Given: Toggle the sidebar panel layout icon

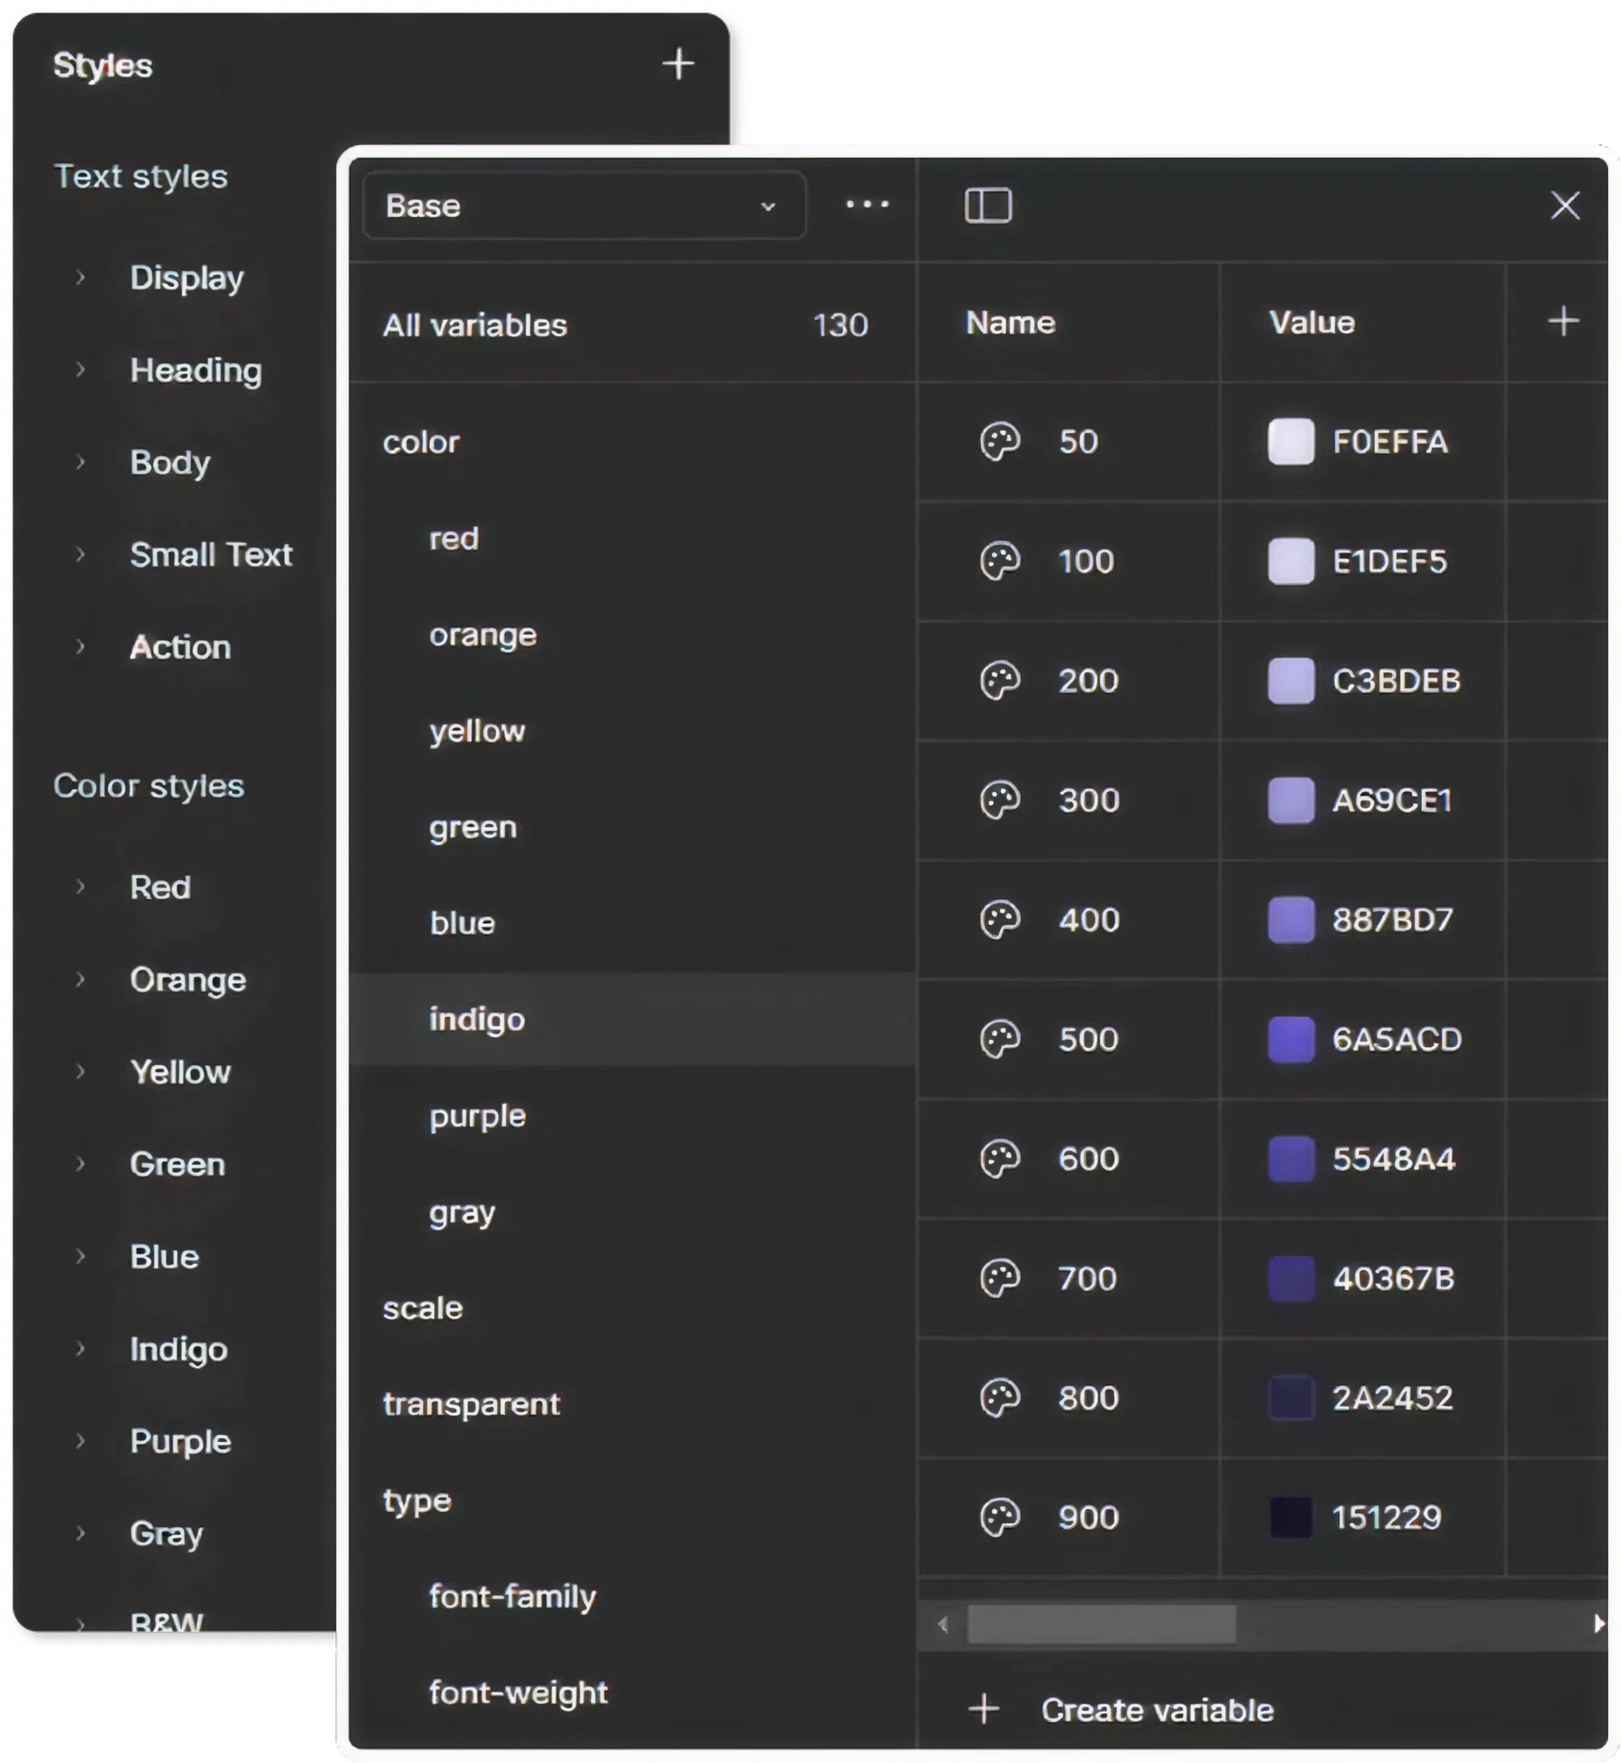Looking at the screenshot, I should (x=988, y=205).
